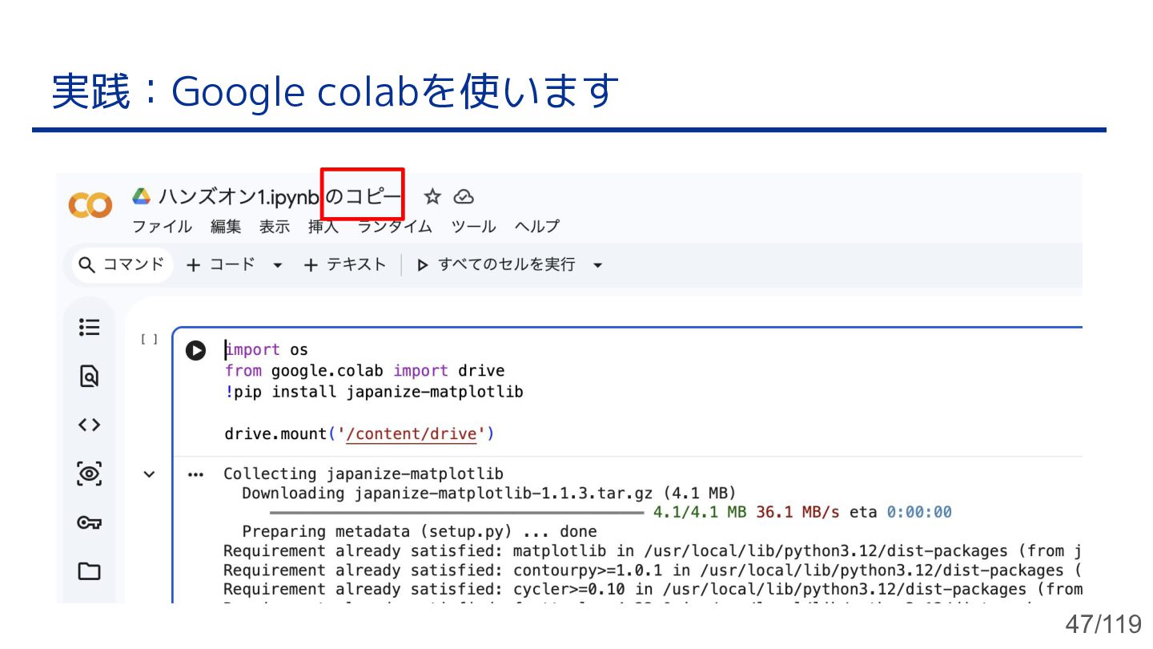This screenshot has height=649, width=1153.
Task: Open the output options three-dot icon
Action: tap(195, 474)
